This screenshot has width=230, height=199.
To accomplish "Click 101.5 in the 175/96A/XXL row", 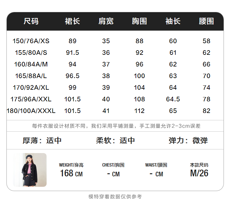I will click(72, 99).
